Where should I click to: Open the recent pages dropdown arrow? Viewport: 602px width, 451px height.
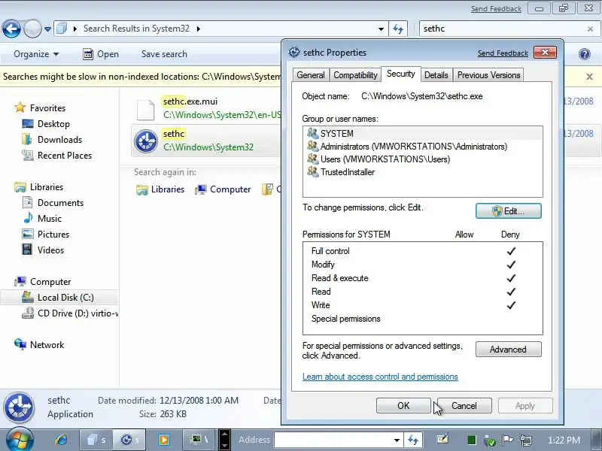(47, 29)
